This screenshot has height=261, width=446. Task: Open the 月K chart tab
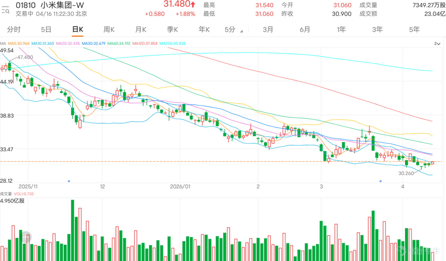tap(141, 30)
